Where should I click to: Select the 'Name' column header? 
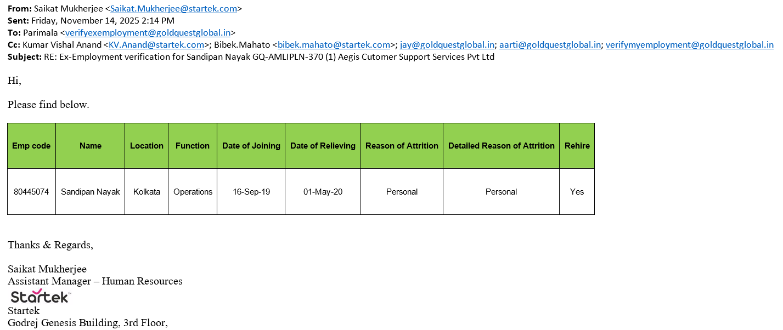coord(91,146)
